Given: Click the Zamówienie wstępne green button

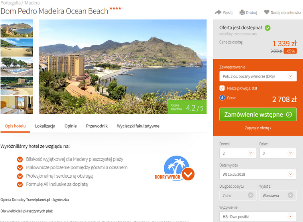Looking at the screenshot, I should 258,114.
